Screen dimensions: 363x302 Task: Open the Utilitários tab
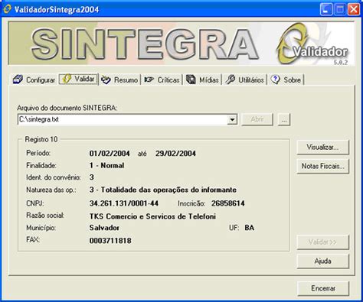click(x=244, y=80)
